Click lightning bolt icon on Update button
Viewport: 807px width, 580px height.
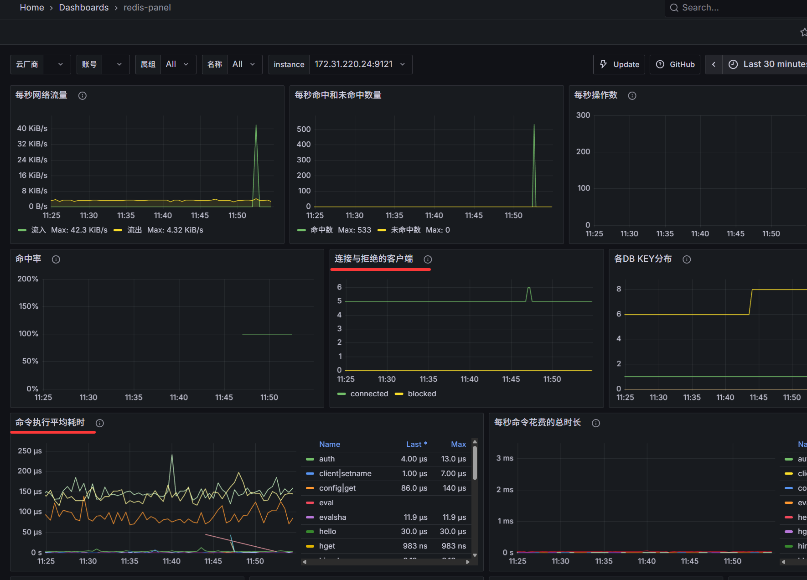coord(604,64)
